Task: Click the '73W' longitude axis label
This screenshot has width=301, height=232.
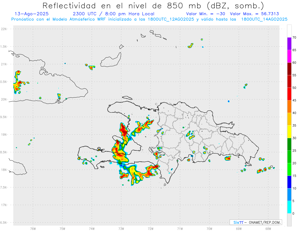Action: (x=121, y=228)
